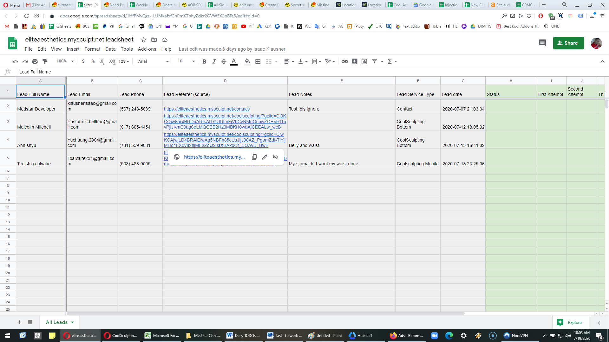Screen dimensions: 609x342
Task: Click the insert link icon
Action: pyautogui.click(x=345, y=61)
